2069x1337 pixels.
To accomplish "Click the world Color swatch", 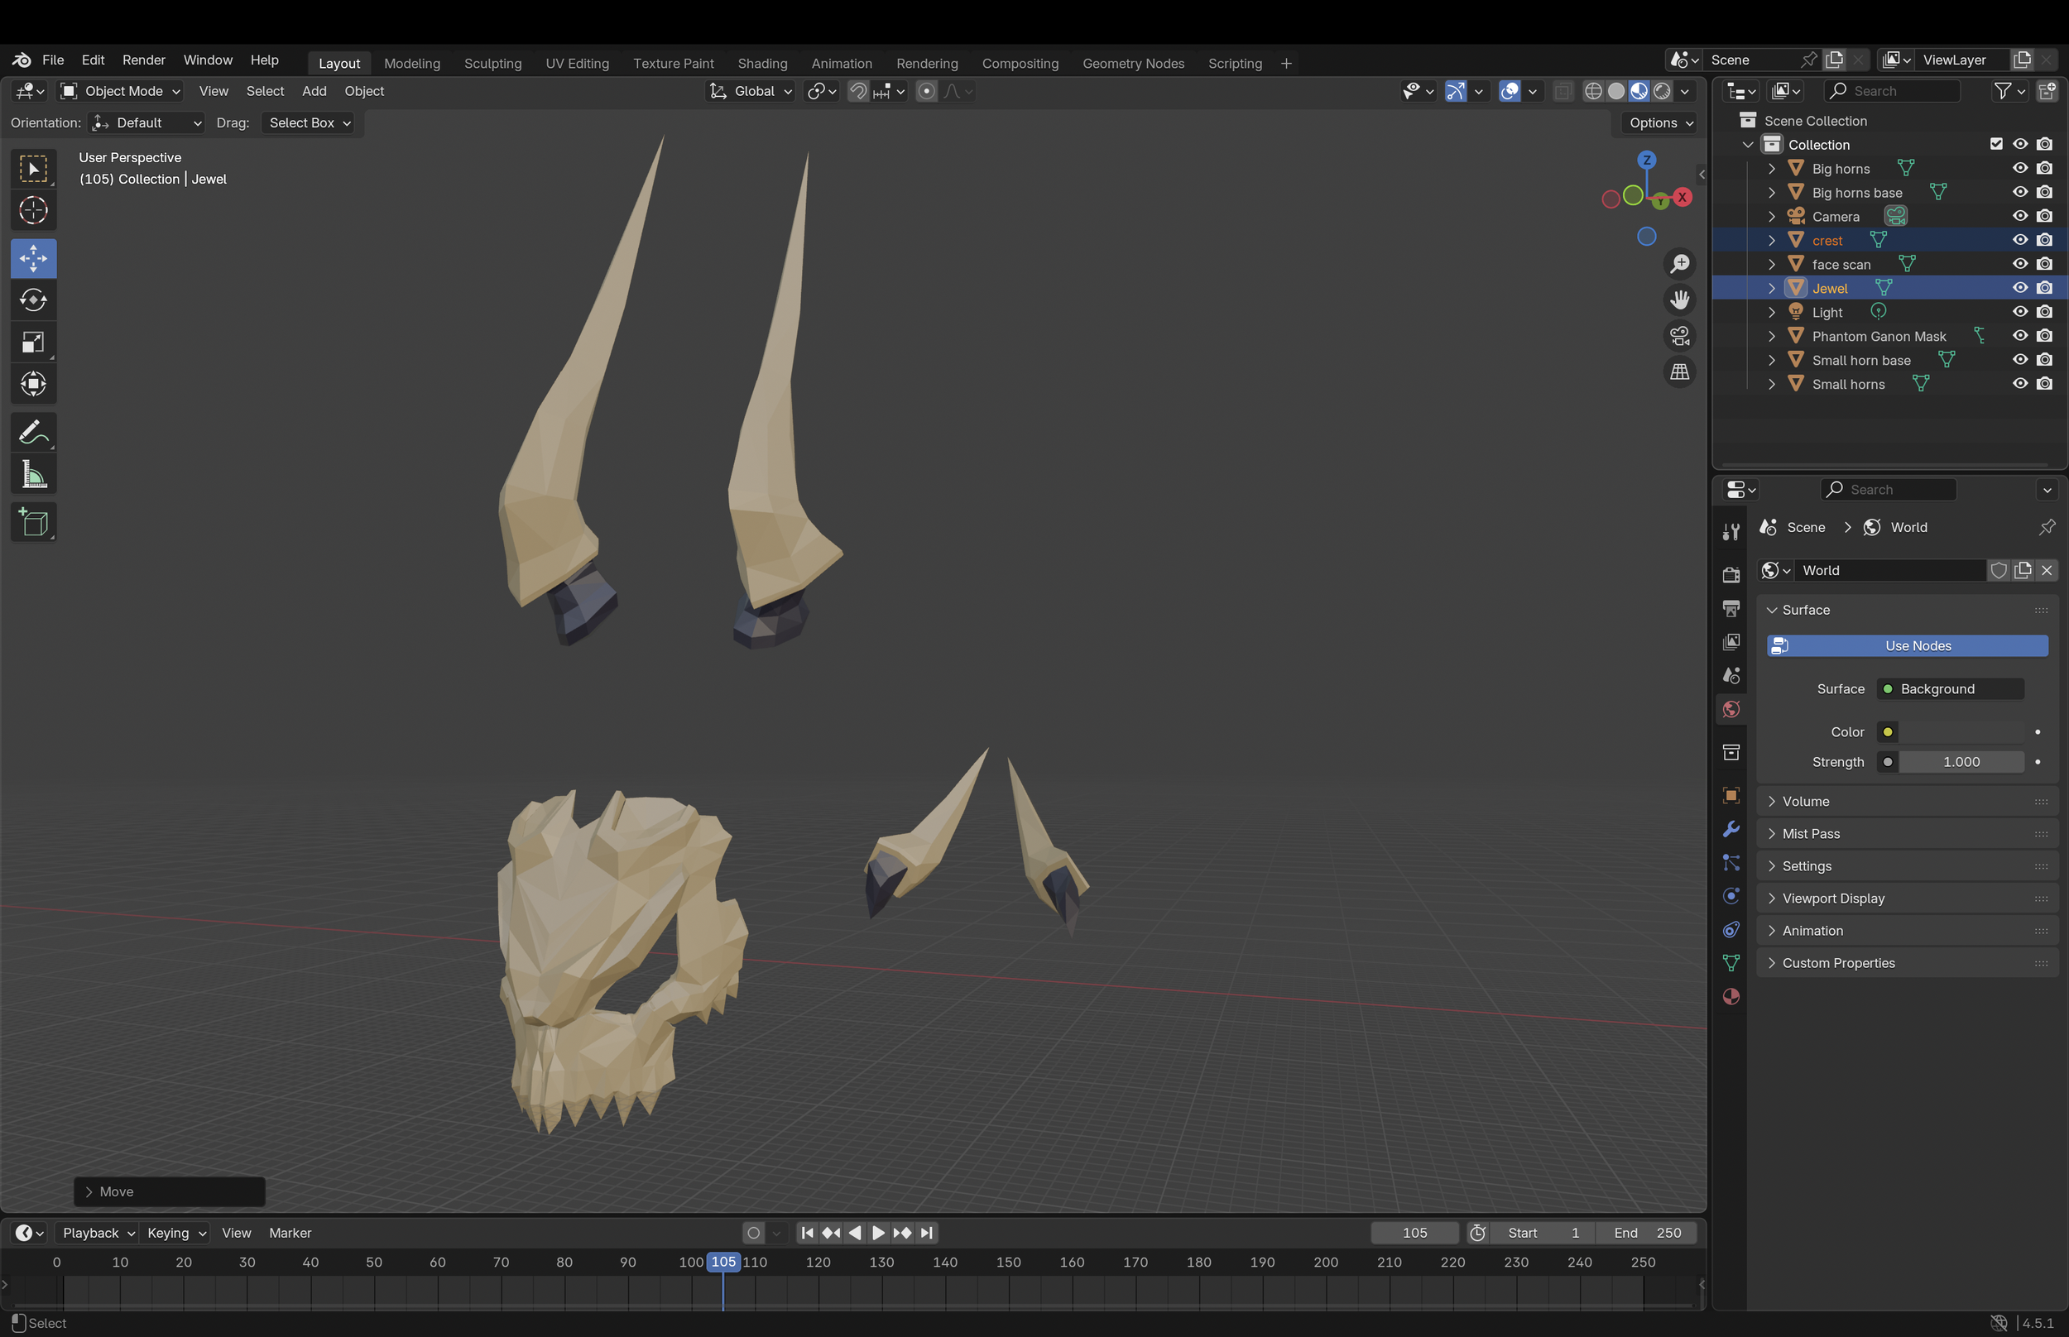I will (1961, 732).
